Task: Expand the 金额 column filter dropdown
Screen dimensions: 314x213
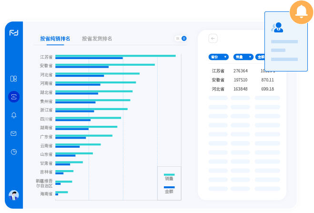Action: [x=261, y=57]
